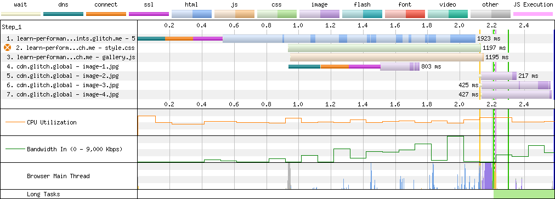Click the Browser Main Thread label
The height and width of the screenshot is (199, 555).
click(x=58, y=176)
